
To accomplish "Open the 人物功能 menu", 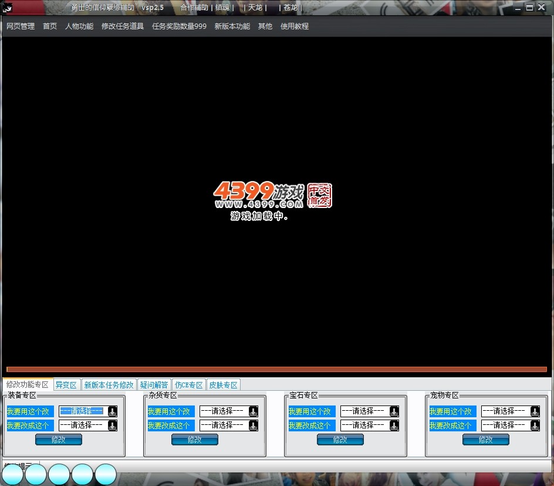I will point(79,26).
